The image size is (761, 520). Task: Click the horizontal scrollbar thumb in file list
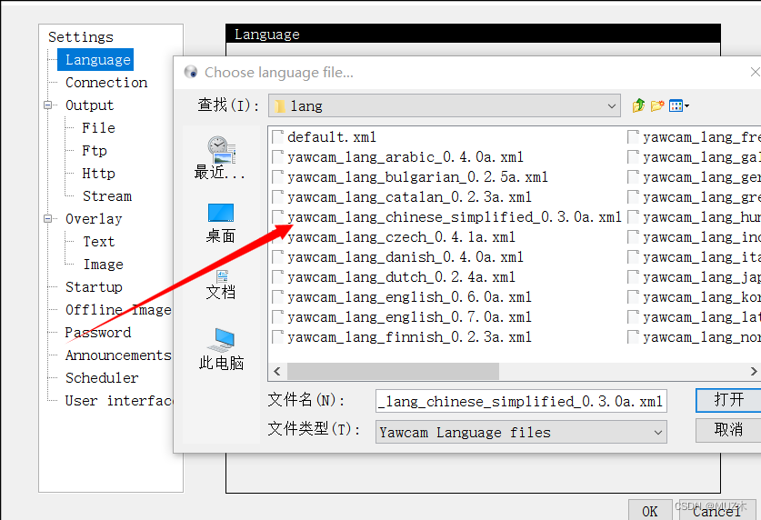coord(393,371)
